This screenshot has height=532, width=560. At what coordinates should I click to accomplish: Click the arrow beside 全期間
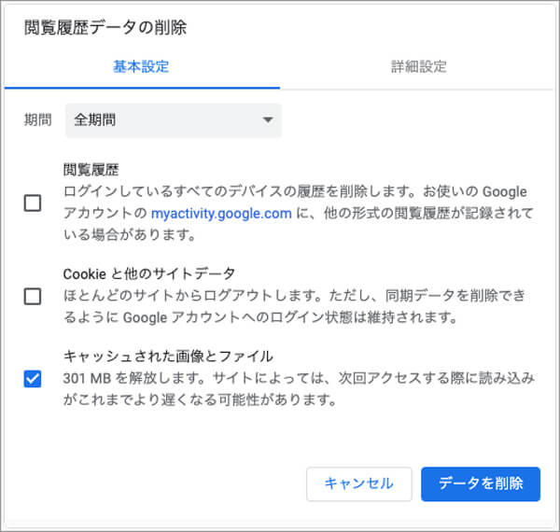click(x=268, y=120)
